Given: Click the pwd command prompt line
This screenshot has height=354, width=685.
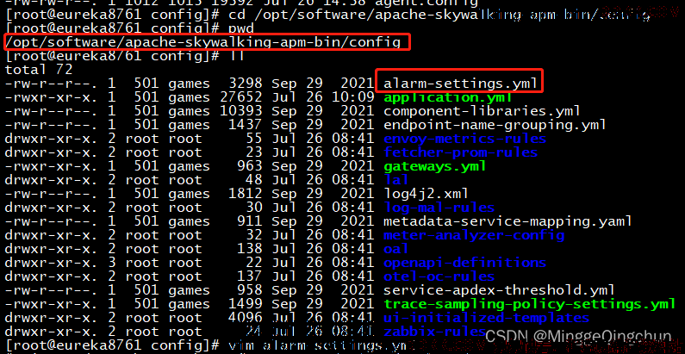Looking at the screenshot, I should coord(129,28).
